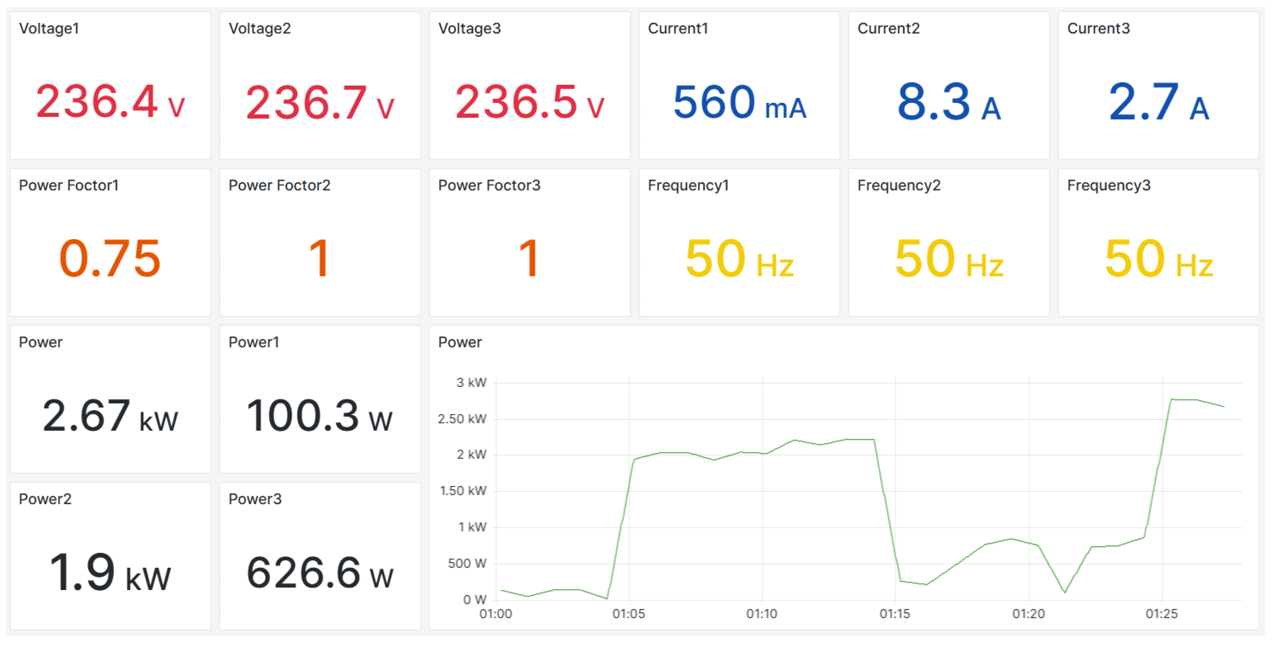1274x645 pixels.
Task: Click the Power3 panel title
Action: coord(255,499)
